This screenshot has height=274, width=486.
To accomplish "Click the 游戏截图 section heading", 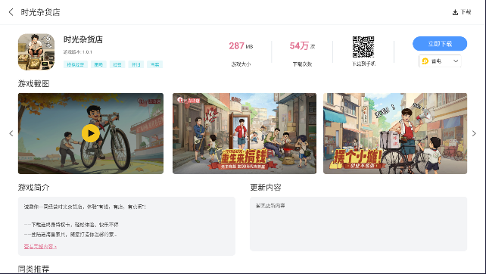I will point(33,84).
